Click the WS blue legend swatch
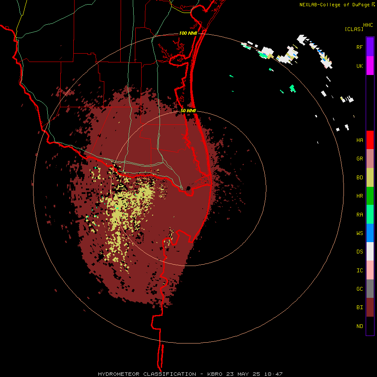377x377 pixels. point(370,233)
